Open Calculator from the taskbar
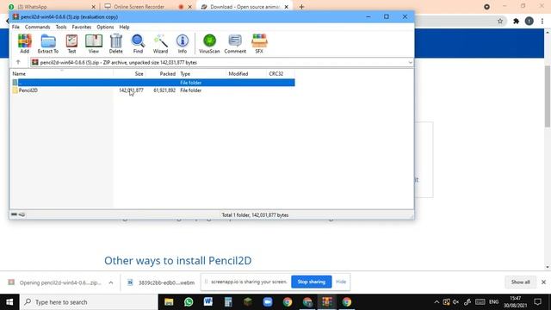The height and width of the screenshot is (310, 551). tap(228, 302)
